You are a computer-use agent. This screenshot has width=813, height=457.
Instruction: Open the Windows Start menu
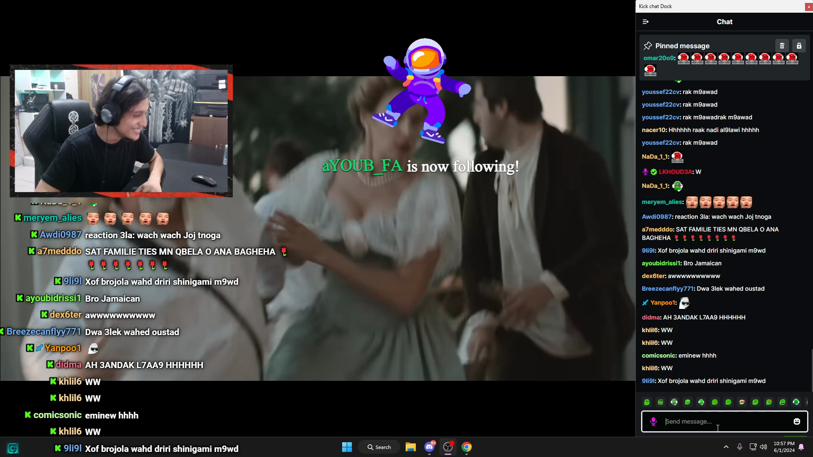(x=347, y=447)
